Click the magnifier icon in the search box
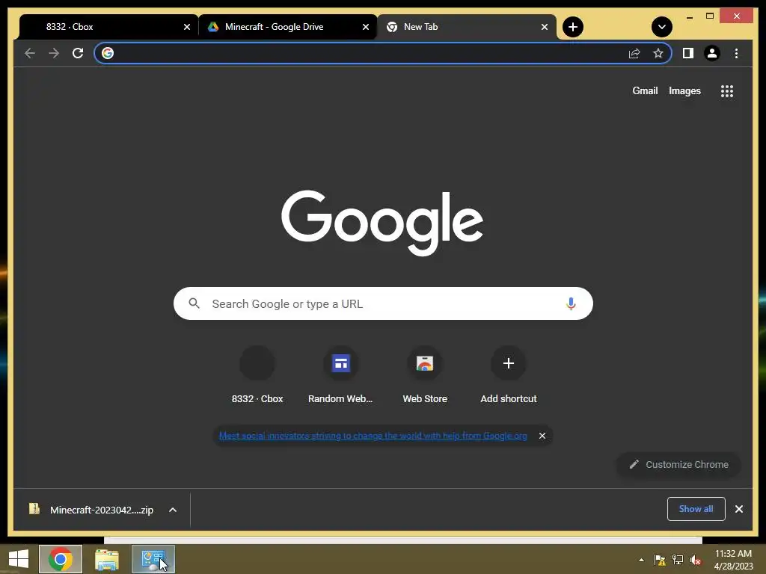Image resolution: width=766 pixels, height=574 pixels. point(194,303)
